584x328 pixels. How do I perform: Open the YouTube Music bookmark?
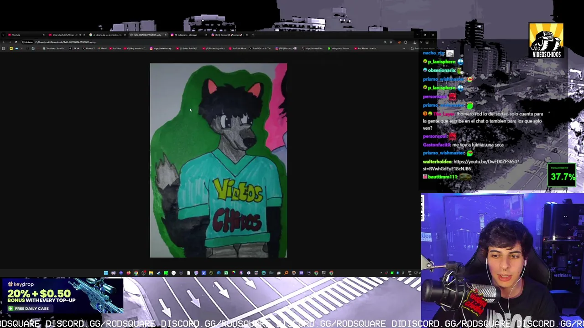(238, 48)
